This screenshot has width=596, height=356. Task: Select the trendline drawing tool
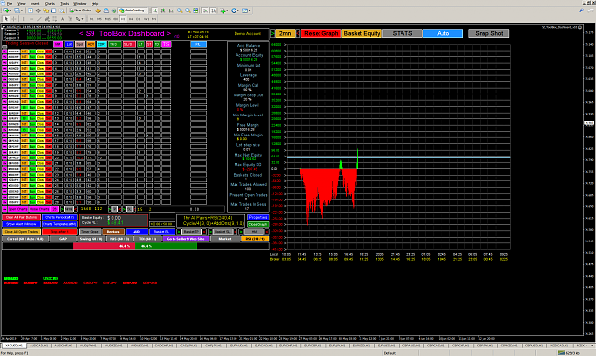(x=39, y=19)
